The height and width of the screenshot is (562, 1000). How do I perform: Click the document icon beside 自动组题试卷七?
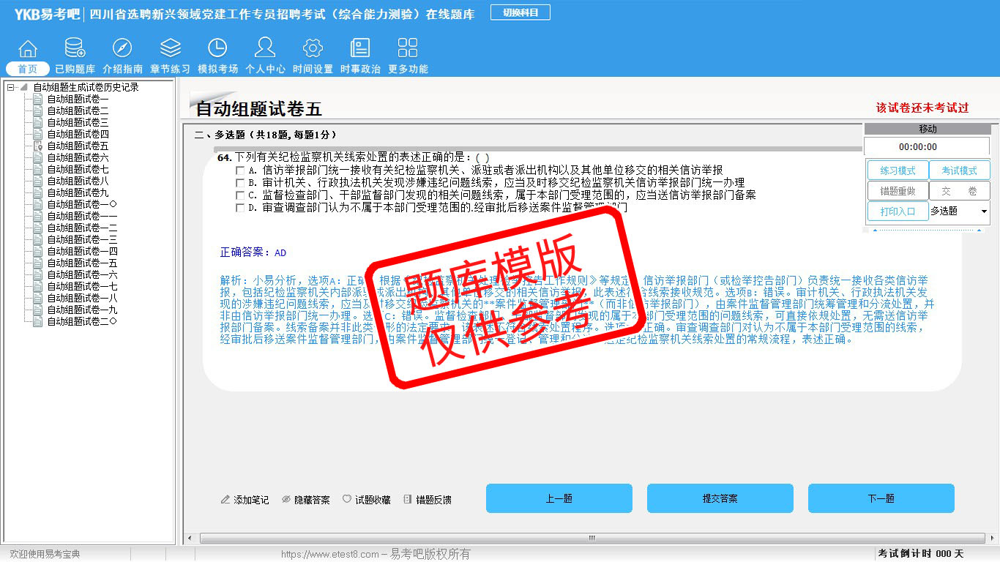tap(38, 169)
